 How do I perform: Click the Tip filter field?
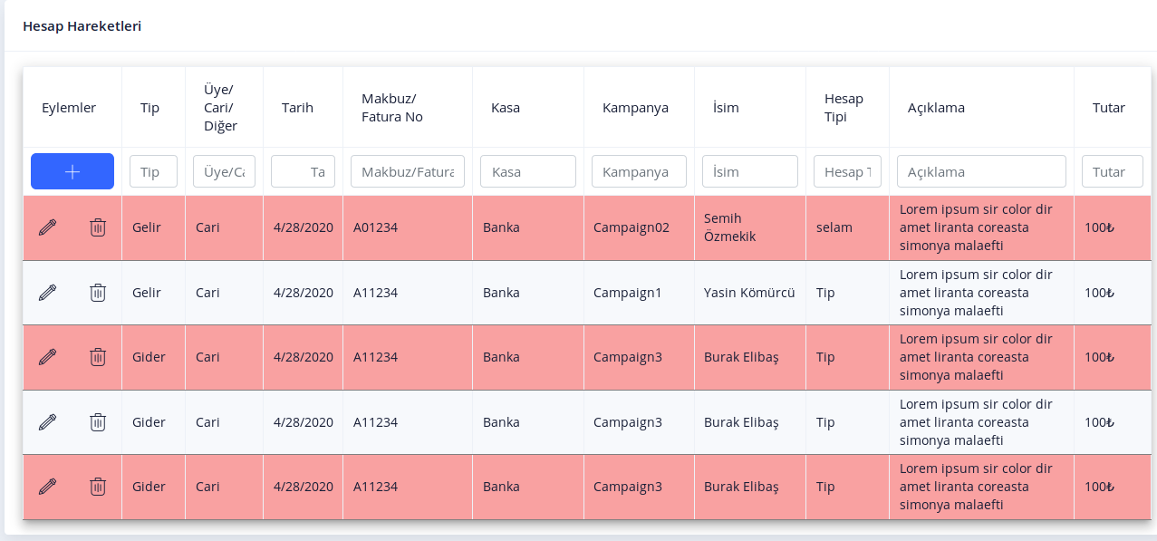[153, 171]
